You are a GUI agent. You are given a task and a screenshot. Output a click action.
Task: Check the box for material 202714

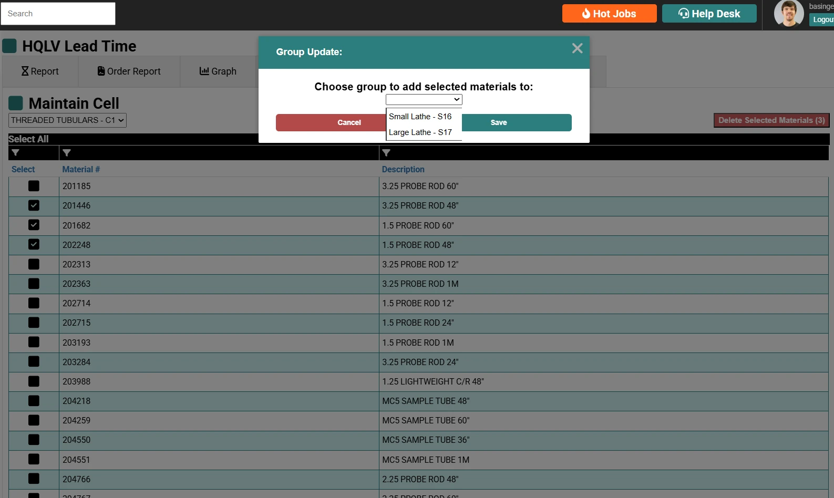pos(34,303)
